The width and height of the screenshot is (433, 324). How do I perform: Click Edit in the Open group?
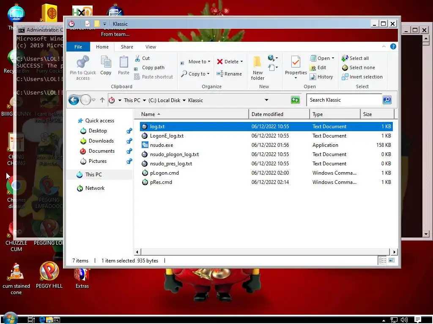click(318, 67)
